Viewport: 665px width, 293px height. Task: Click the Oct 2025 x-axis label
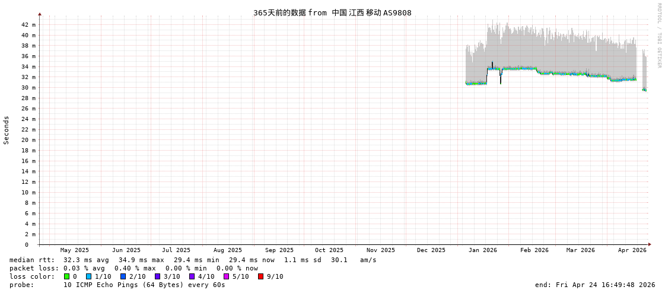[329, 250]
